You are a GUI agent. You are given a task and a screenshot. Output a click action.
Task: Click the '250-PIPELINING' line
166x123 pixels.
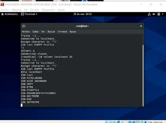(x=31, y=78)
